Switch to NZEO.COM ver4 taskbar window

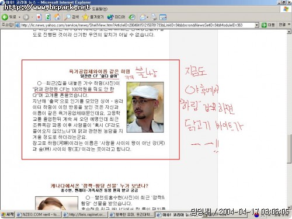[39, 214]
